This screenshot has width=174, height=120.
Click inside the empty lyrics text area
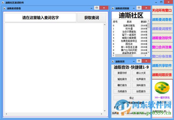pyautogui.click(x=54, y=68)
